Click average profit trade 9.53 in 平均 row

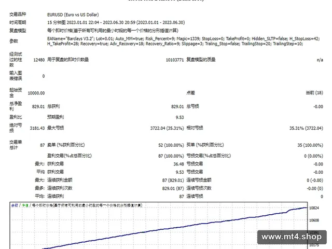180,172
